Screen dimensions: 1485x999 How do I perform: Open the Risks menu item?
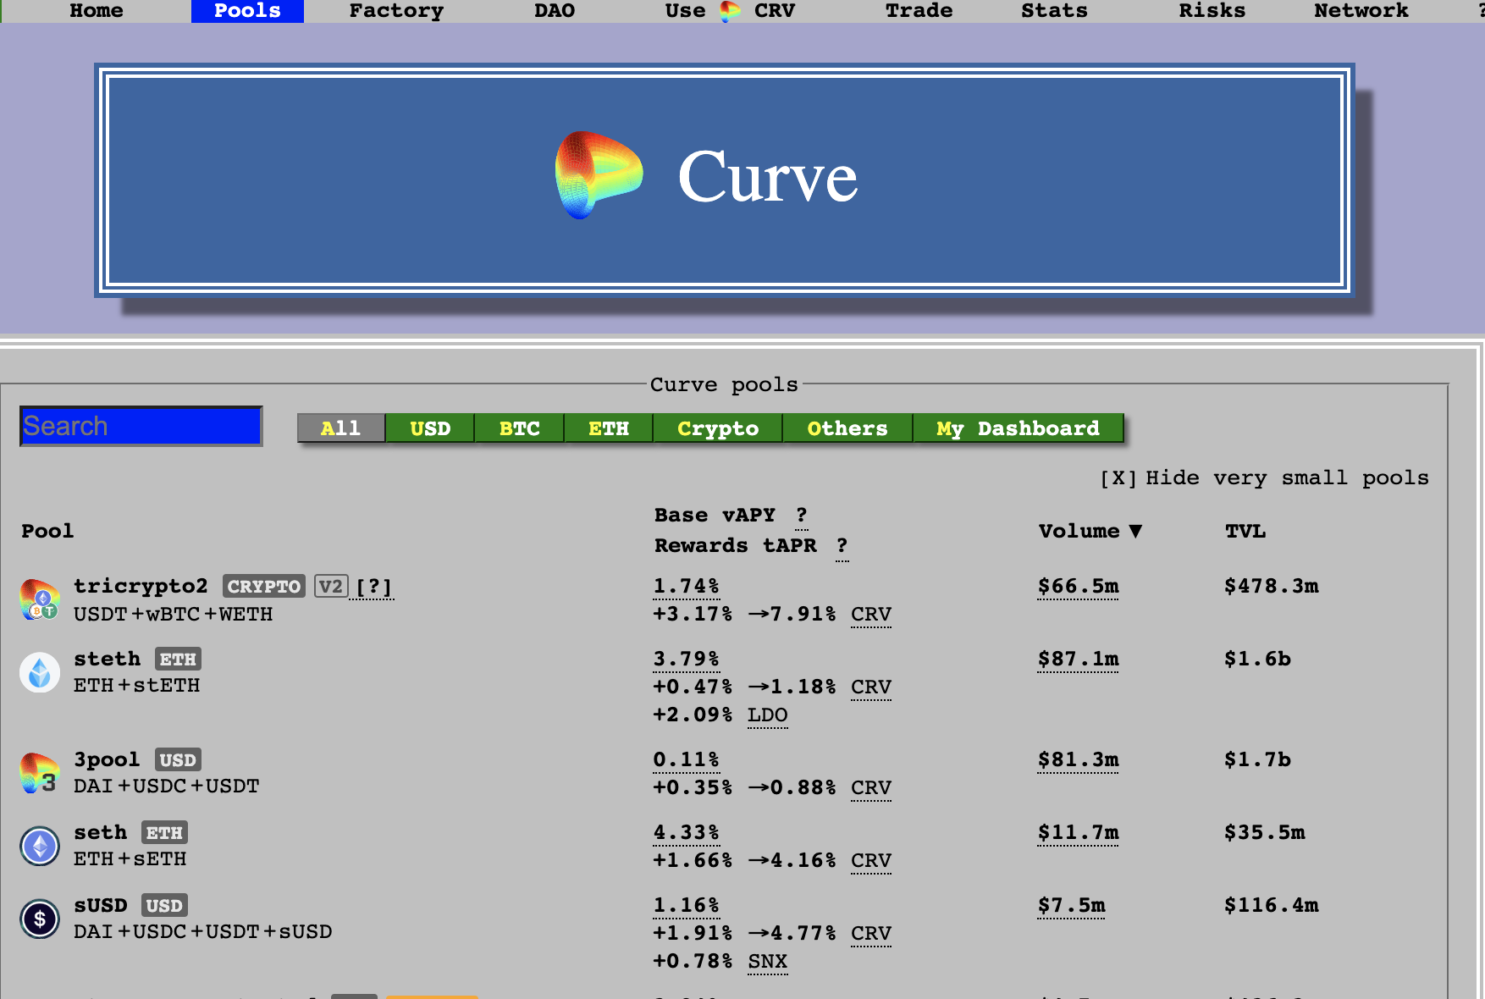[1212, 11]
